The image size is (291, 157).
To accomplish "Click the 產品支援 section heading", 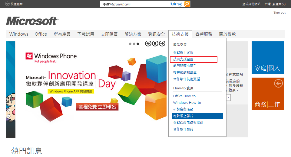I will pyautogui.click(x=180, y=45).
